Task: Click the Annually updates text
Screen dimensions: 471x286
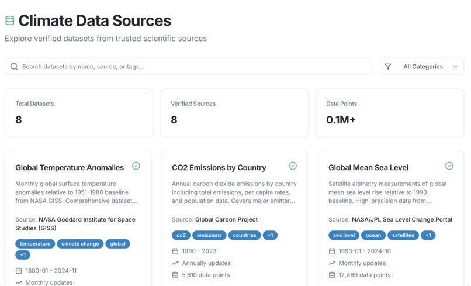Action: tap(206, 263)
